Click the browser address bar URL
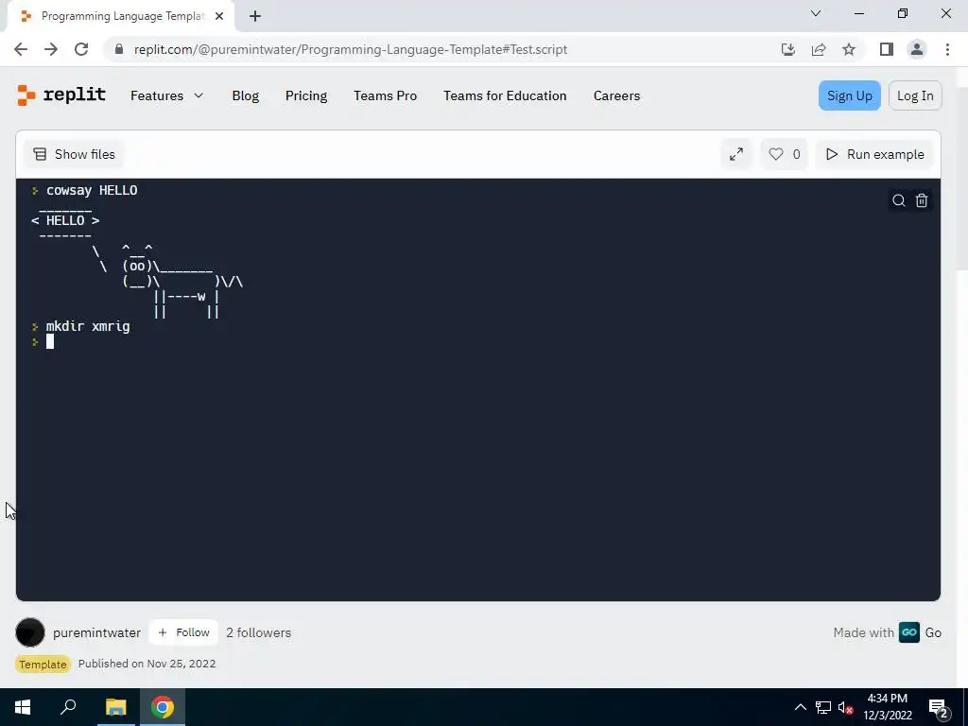Image resolution: width=968 pixels, height=726 pixels. (x=350, y=49)
